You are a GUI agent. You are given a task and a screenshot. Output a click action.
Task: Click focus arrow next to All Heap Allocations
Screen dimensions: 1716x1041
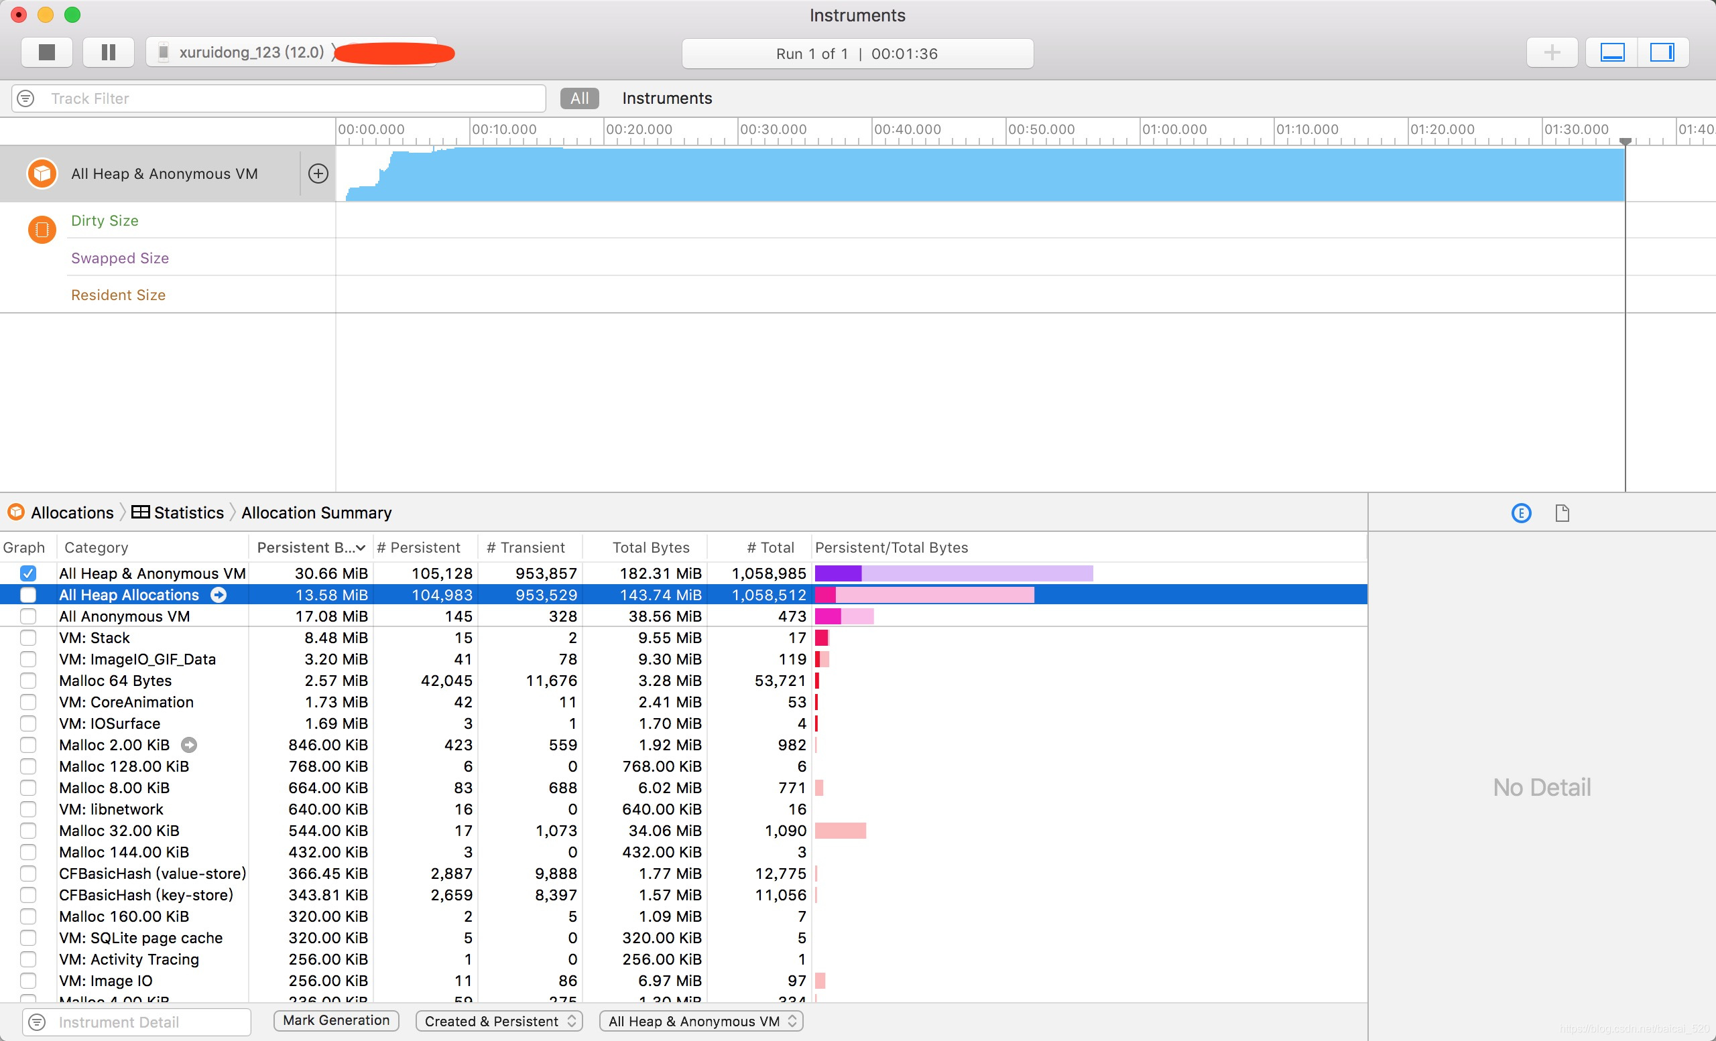(219, 595)
